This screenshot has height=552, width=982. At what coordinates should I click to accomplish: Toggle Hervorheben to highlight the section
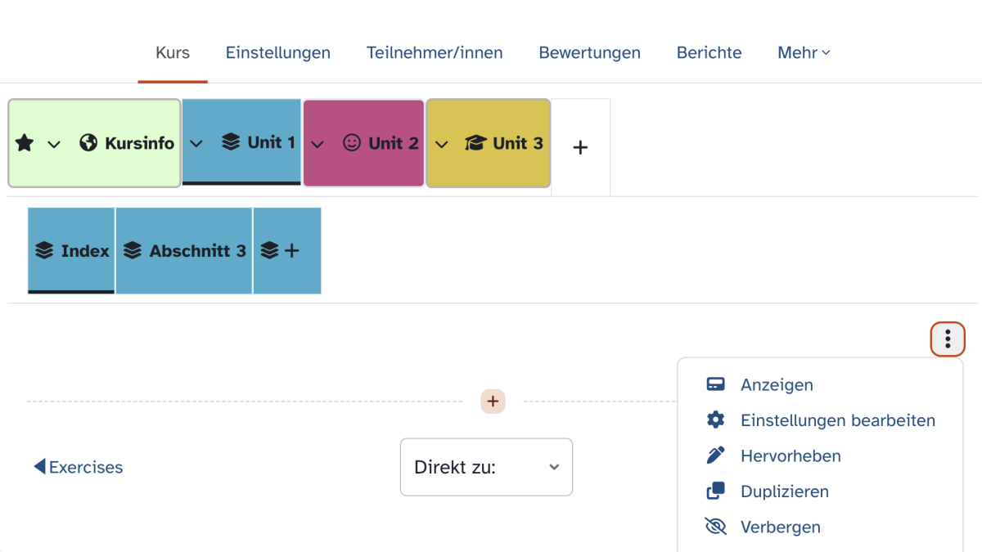click(x=790, y=456)
